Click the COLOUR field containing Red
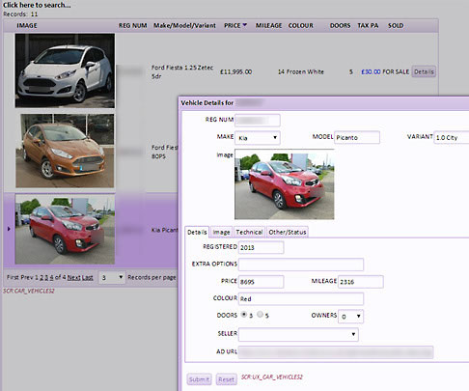This screenshot has height=391, width=469. coord(301,298)
